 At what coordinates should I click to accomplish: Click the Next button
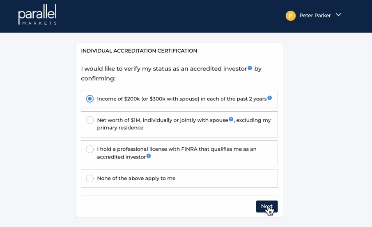tap(267, 206)
